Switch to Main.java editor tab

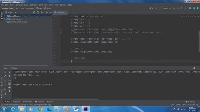click(x=60, y=12)
